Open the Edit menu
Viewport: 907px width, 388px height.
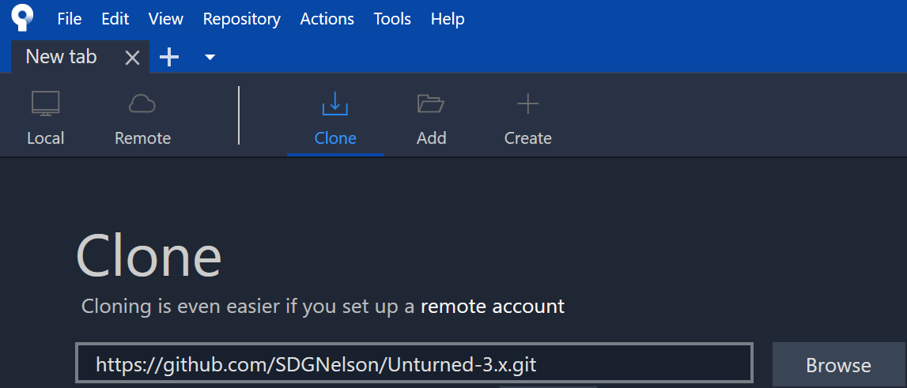(115, 19)
